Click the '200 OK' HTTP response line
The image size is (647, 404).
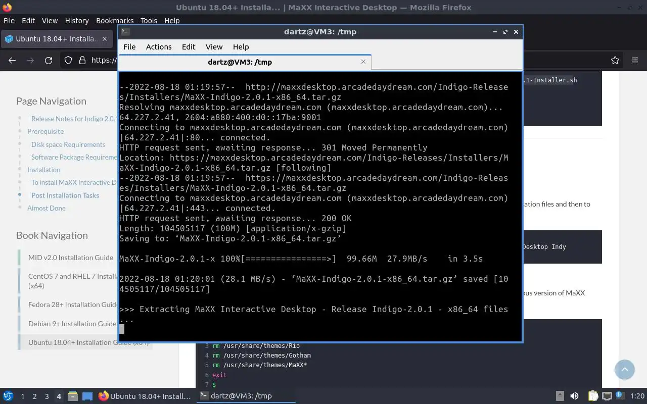[x=236, y=218]
